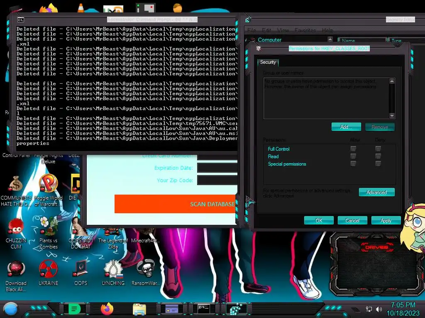Open Help menu in Registry Editor

tap(327, 30)
